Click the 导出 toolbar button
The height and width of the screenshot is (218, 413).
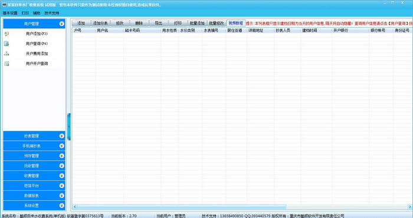[x=158, y=23]
